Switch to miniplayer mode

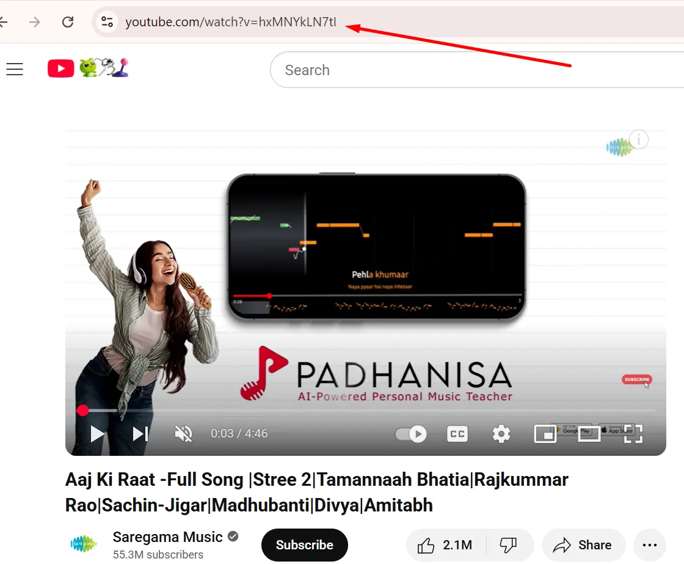tap(545, 434)
